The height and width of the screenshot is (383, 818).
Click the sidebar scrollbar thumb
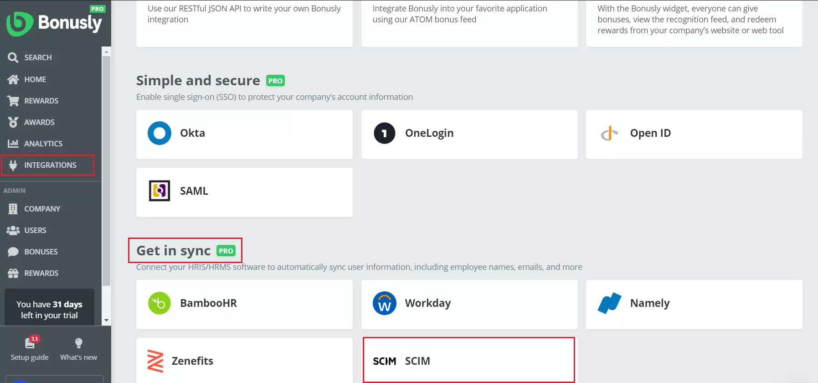[107, 171]
